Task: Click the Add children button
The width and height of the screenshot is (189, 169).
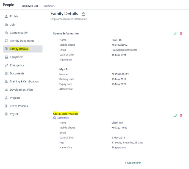Action: point(133,163)
